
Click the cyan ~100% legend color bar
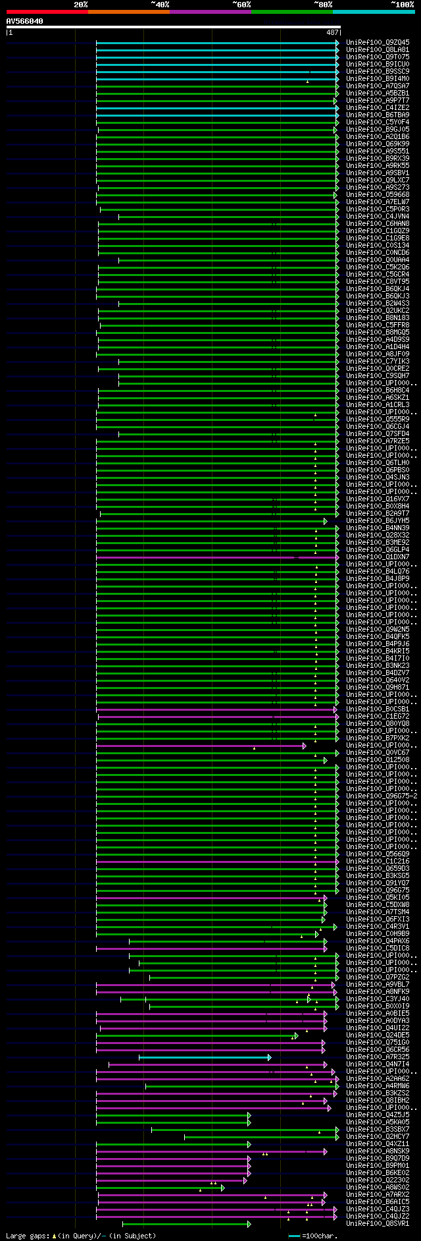tap(373, 12)
